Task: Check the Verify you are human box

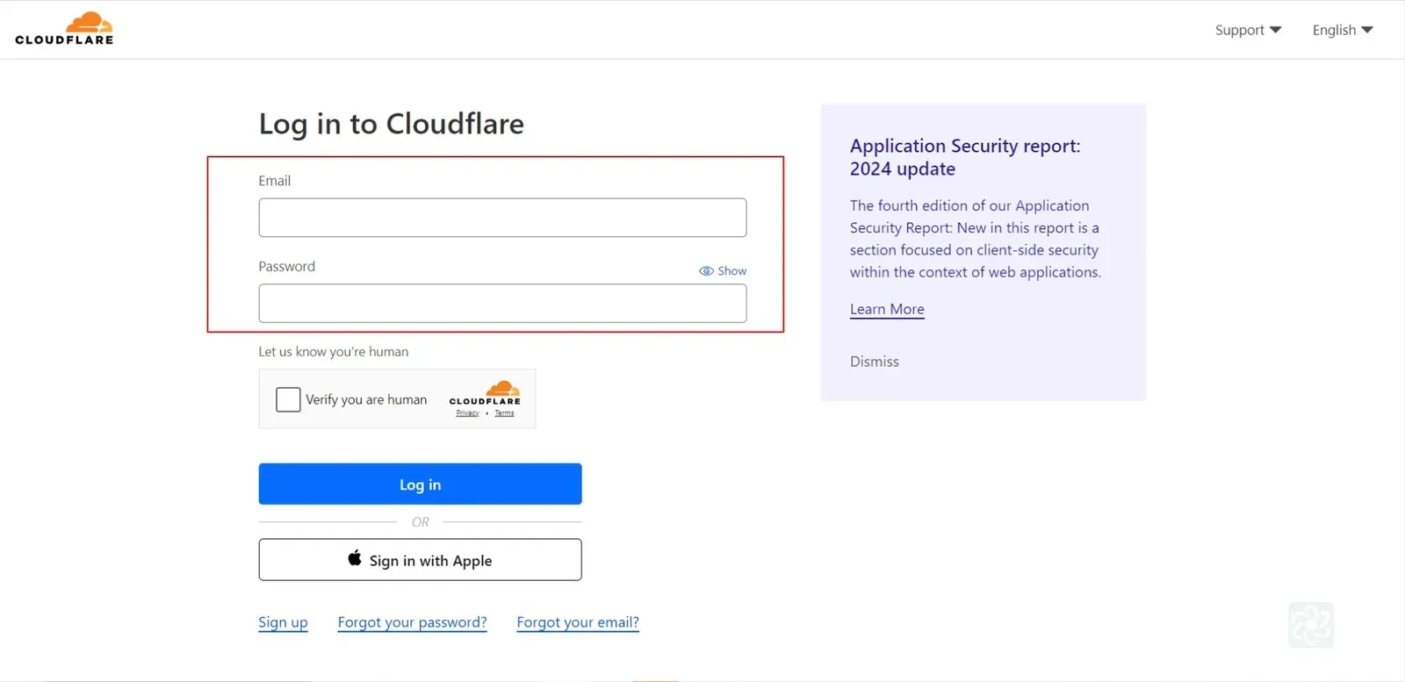Action: (288, 399)
